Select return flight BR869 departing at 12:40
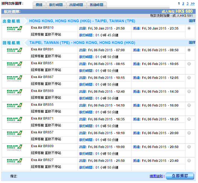 pyautogui.click(x=189, y=91)
